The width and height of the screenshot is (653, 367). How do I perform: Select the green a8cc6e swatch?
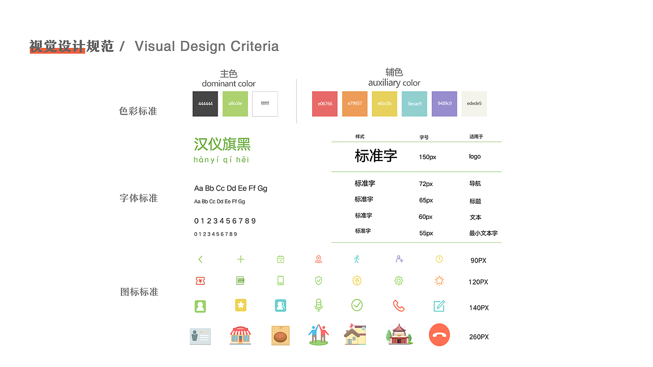point(235,104)
